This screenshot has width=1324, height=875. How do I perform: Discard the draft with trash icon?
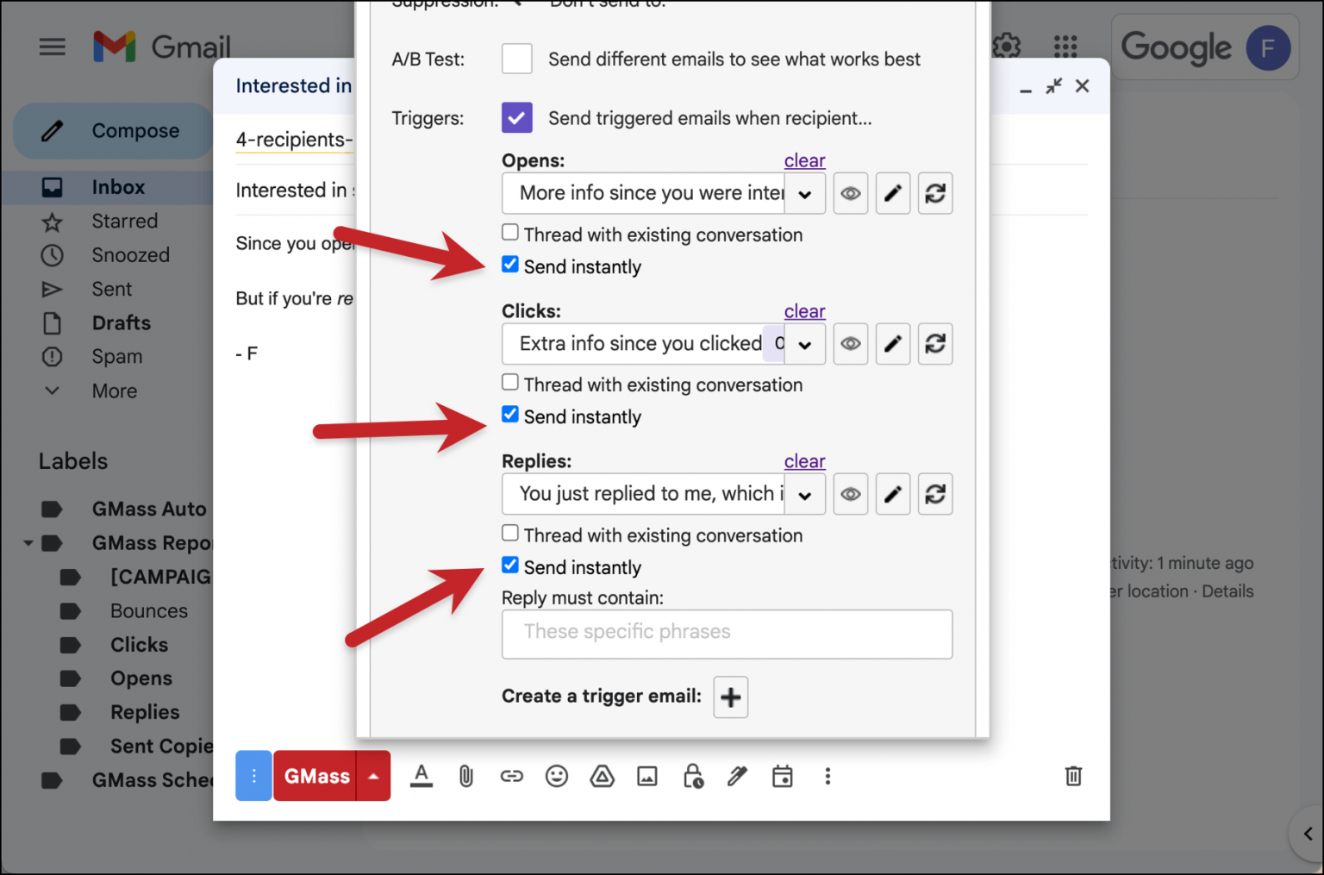[x=1073, y=776]
